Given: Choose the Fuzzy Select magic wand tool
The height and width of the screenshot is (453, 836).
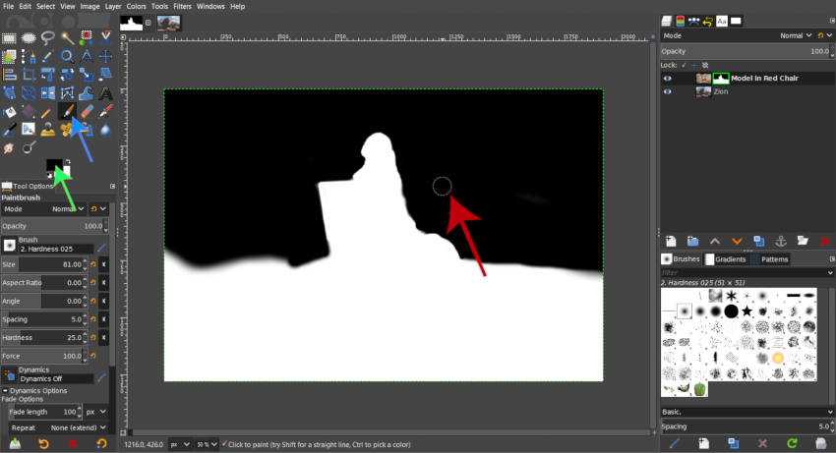Looking at the screenshot, I should click(x=67, y=38).
